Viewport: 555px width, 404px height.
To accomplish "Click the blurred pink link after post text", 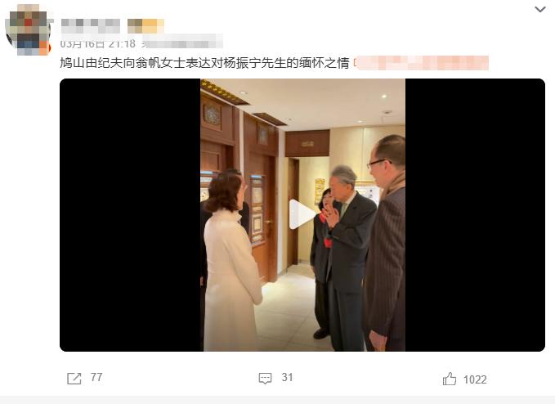I will (421, 63).
